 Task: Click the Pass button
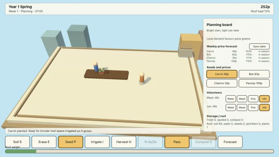click(x=177, y=142)
